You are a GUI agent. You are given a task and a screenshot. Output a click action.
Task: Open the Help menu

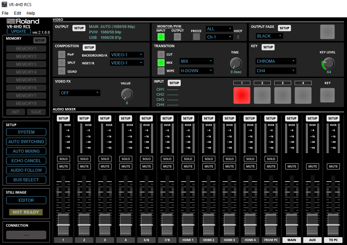(31, 13)
